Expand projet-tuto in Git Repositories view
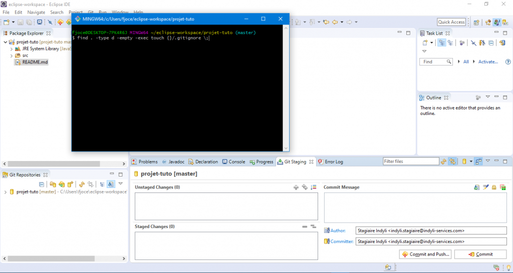The image size is (513, 273). [5, 192]
